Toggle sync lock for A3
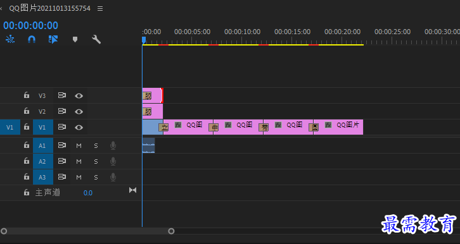460x244 pixels. (61, 177)
